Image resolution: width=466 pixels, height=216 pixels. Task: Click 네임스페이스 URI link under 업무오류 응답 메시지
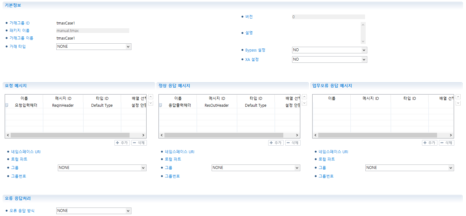(x=333, y=152)
